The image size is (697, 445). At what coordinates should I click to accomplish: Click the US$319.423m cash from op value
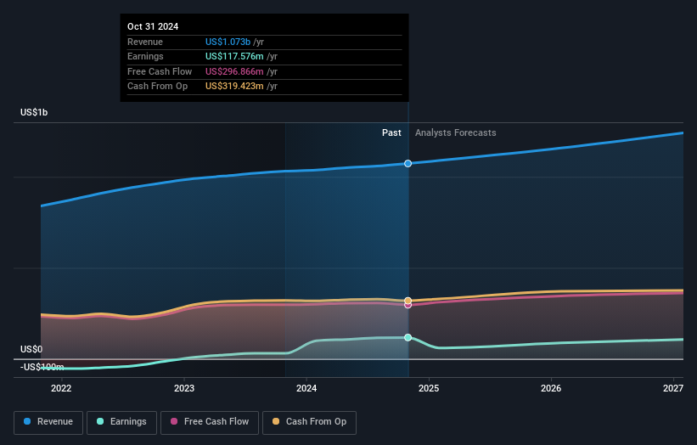234,87
